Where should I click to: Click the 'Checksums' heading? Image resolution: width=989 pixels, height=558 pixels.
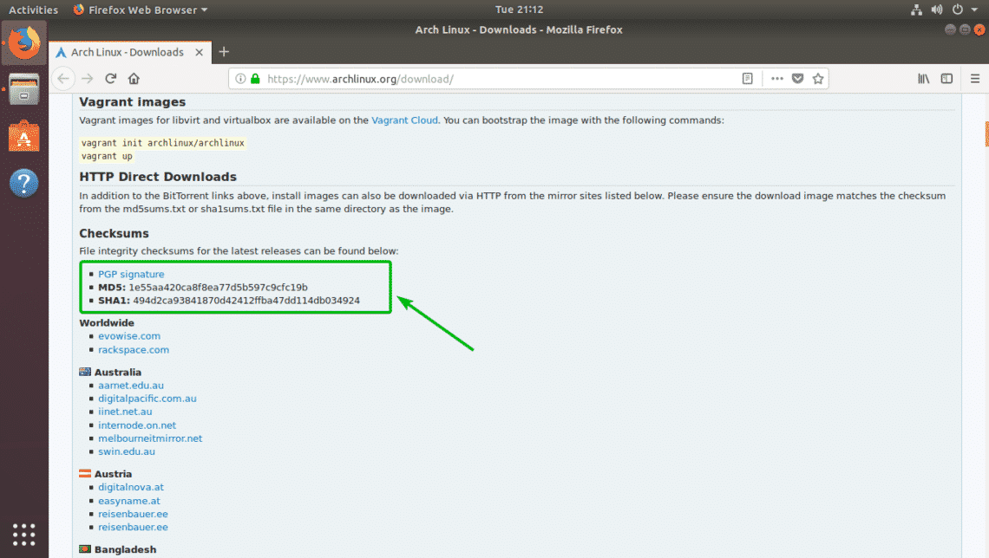(115, 234)
